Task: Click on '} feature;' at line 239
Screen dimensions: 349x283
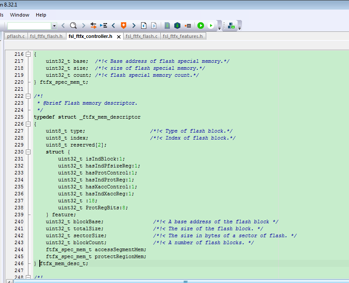Action: pyautogui.click(x=61, y=215)
